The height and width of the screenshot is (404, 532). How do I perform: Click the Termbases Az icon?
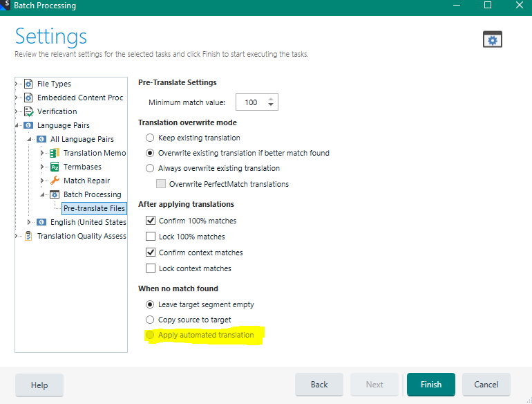click(55, 167)
